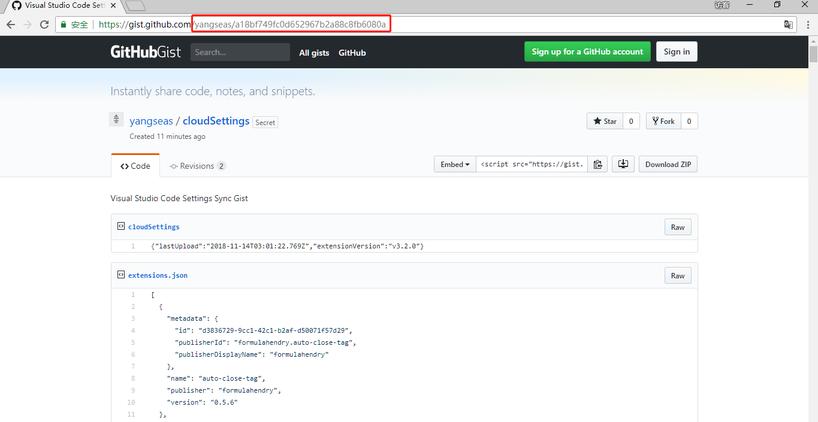Screen dimensions: 818x422
Task: Click the translate page icon in address bar
Action: click(x=788, y=25)
